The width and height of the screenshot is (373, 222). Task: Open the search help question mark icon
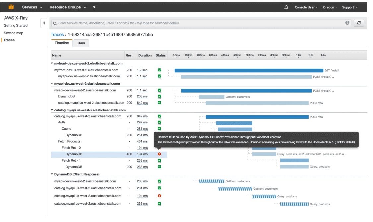tap(347, 23)
